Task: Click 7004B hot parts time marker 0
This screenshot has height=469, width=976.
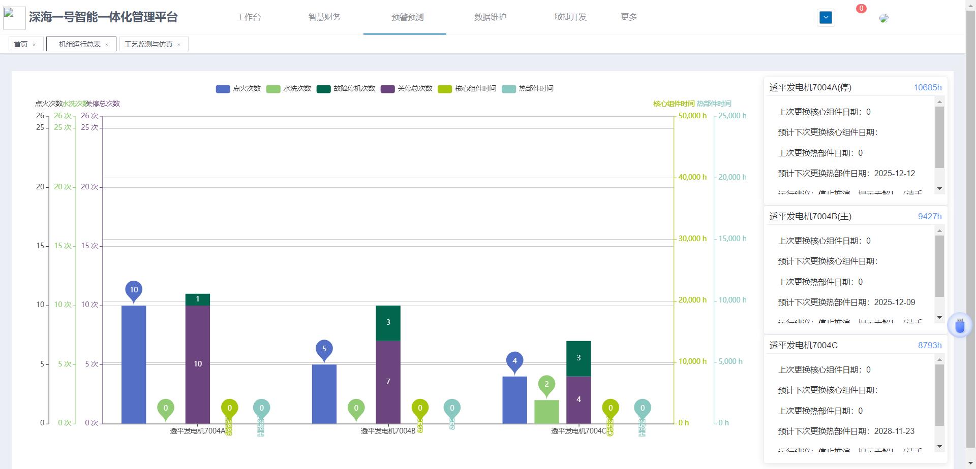Action: click(452, 408)
